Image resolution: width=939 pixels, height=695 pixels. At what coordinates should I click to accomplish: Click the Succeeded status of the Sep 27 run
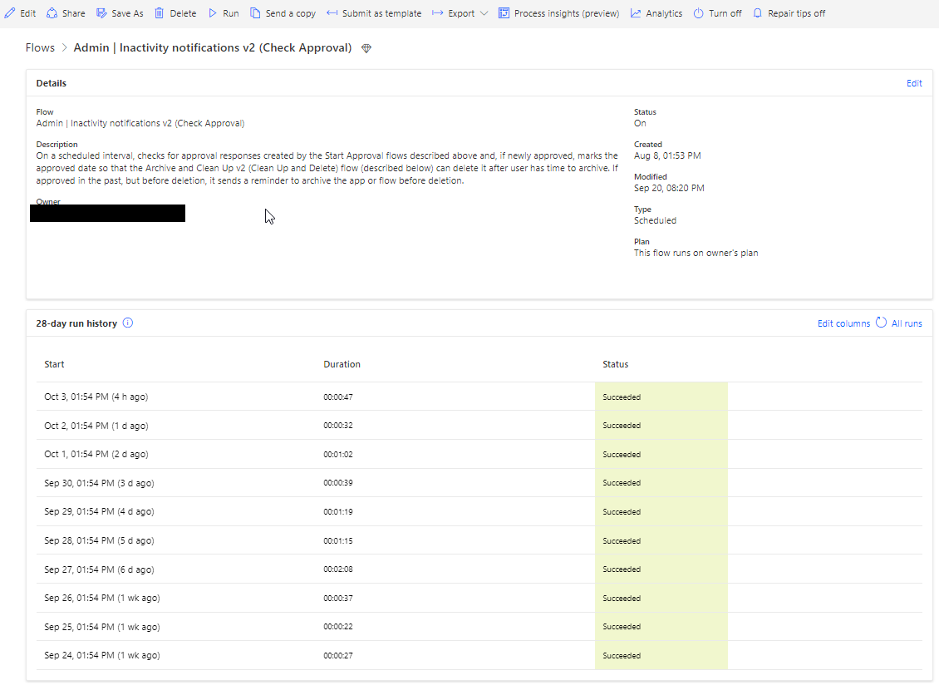[x=622, y=569]
